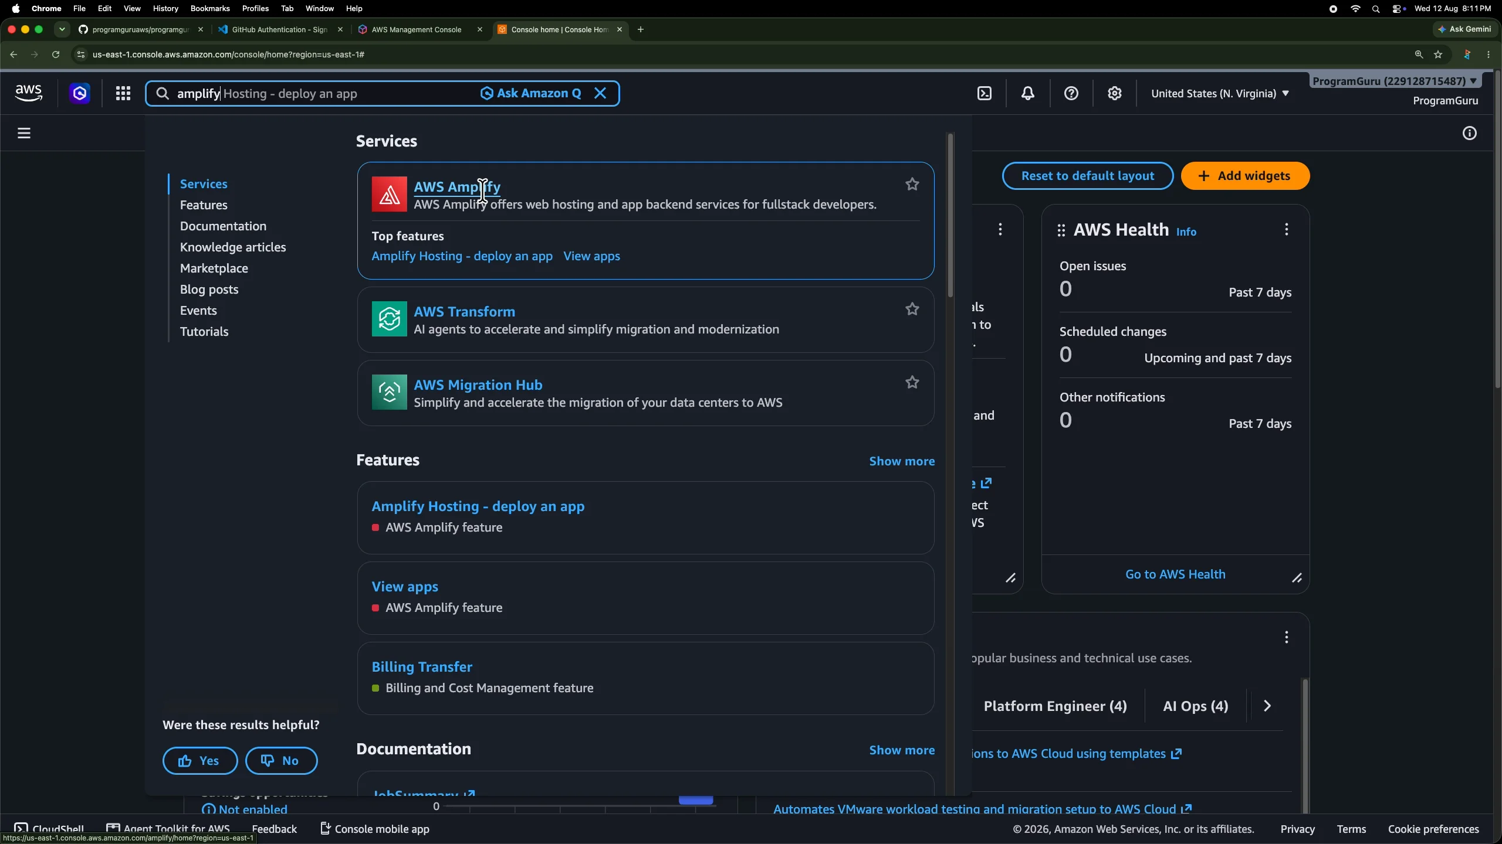
Task: Click the AWS logo home icon
Action: pos(29,93)
